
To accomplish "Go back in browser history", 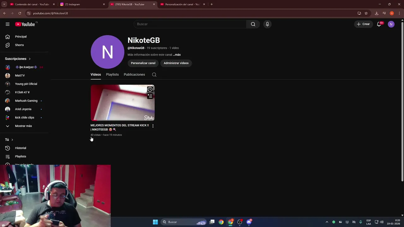I will point(4,13).
